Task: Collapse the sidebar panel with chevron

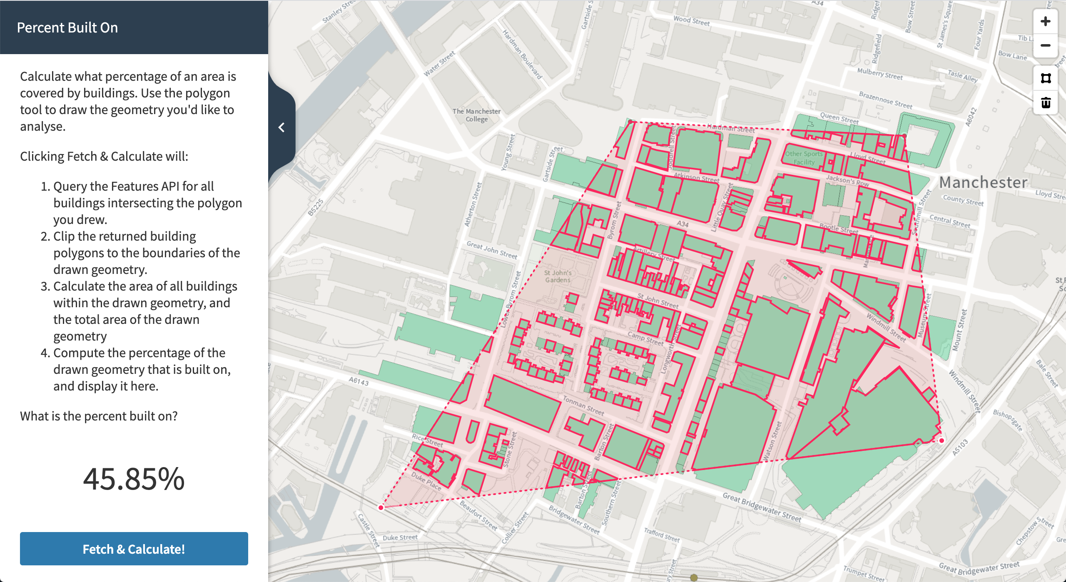Action: [x=282, y=127]
